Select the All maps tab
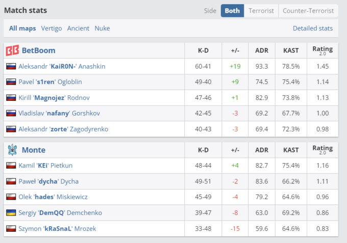The image size is (347, 243). (x=22, y=29)
